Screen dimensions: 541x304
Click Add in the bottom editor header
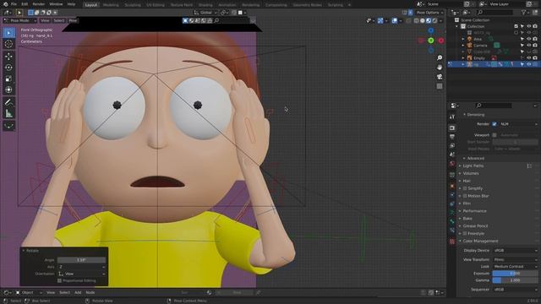pyautogui.click(x=78, y=293)
